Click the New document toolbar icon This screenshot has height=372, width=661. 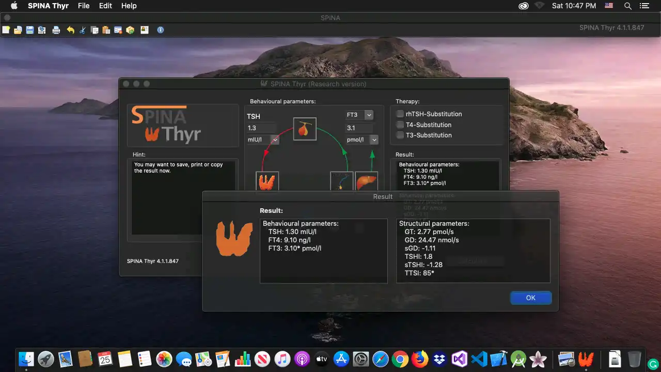click(x=6, y=30)
